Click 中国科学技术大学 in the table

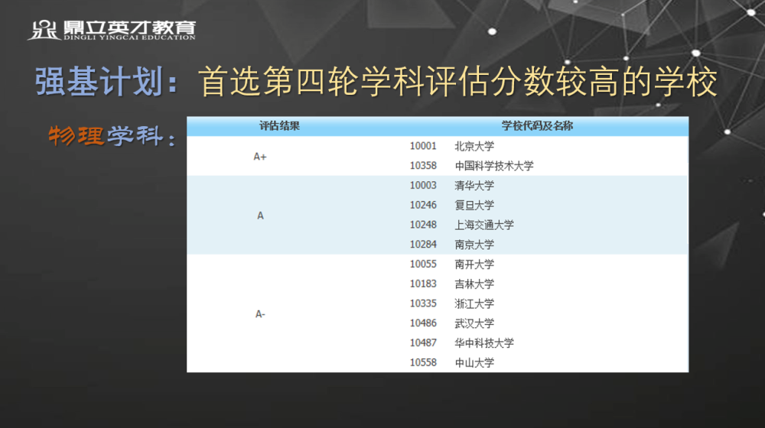point(493,166)
